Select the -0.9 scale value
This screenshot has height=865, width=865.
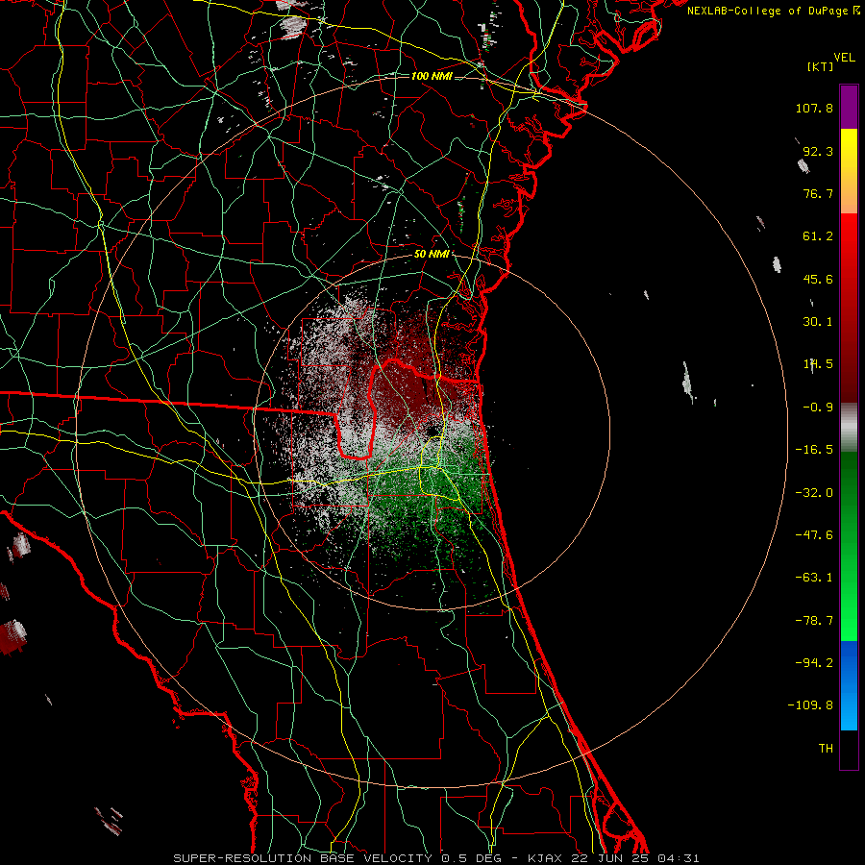point(818,408)
